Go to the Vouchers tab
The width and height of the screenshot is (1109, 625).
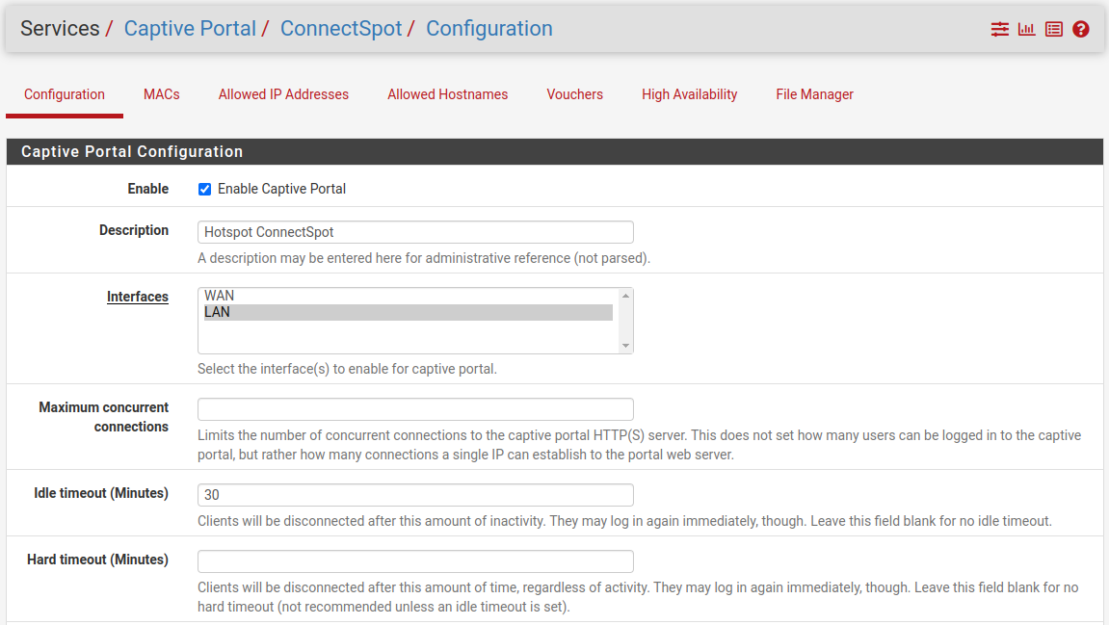point(575,94)
